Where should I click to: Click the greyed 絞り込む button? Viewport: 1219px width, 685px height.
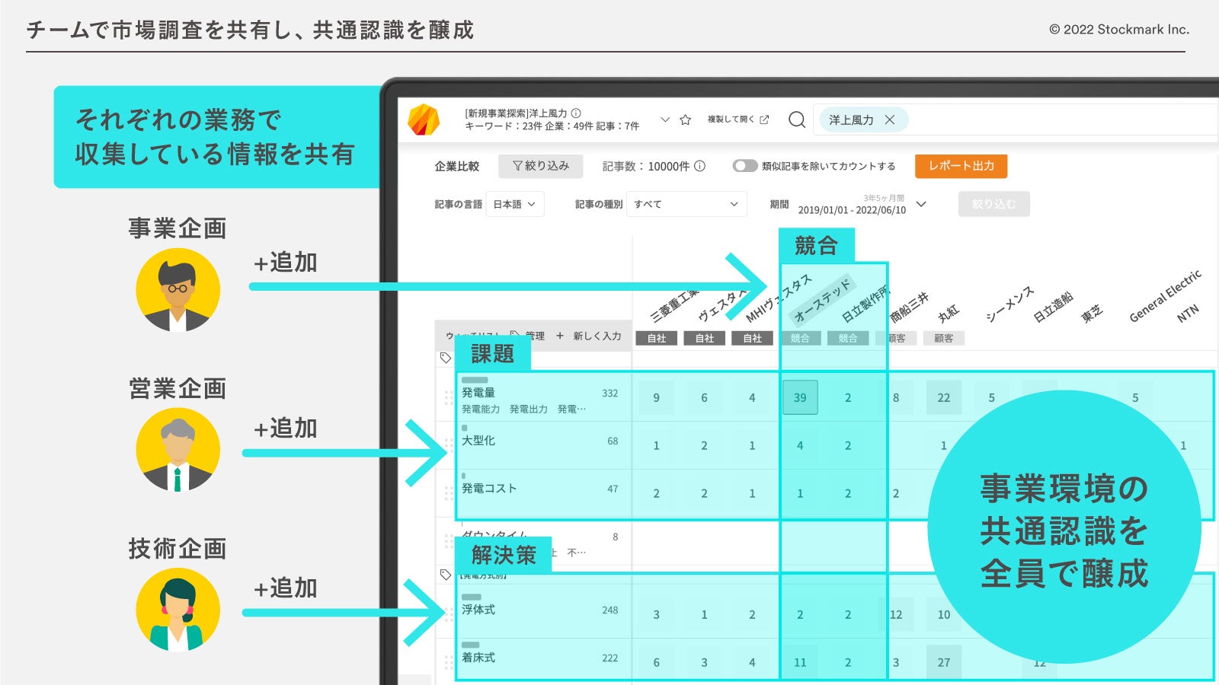[x=993, y=204]
